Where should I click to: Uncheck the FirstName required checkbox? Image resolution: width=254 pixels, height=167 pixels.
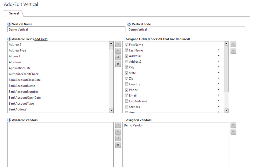coord(127,45)
